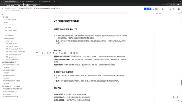Open the edit mode dropdown
This screenshot has height=102, width=182.
pos(156,9)
